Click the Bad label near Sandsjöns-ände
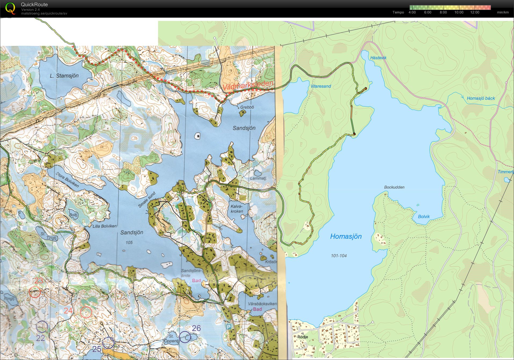The image size is (514, 360). 196,280
